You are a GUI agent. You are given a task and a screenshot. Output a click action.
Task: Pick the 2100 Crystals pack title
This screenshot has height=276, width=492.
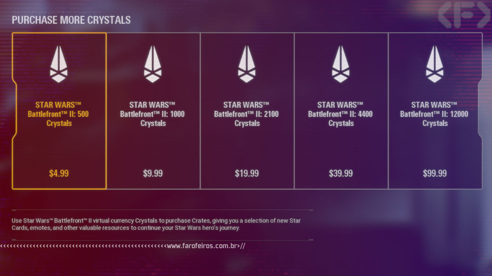(246, 114)
